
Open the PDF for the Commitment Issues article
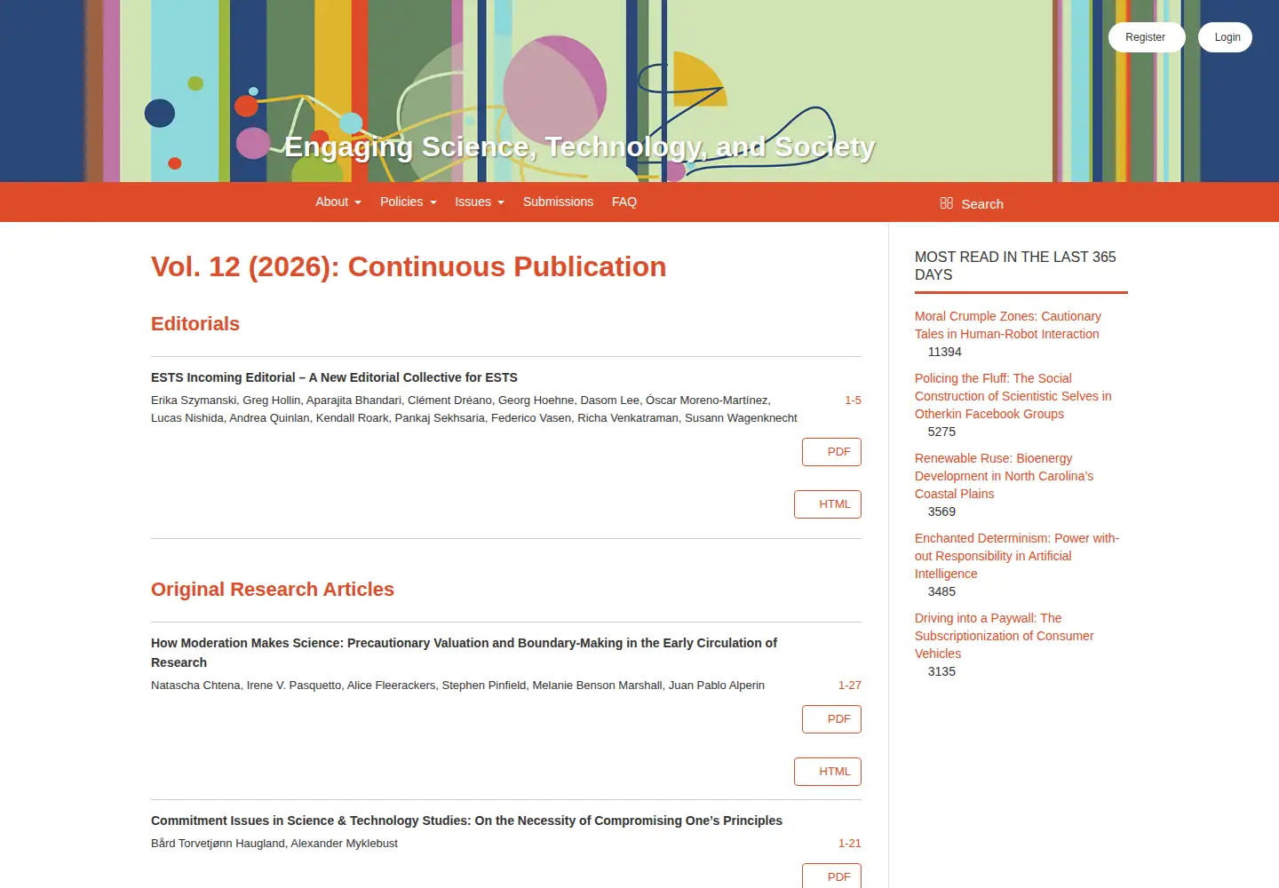[831, 876]
